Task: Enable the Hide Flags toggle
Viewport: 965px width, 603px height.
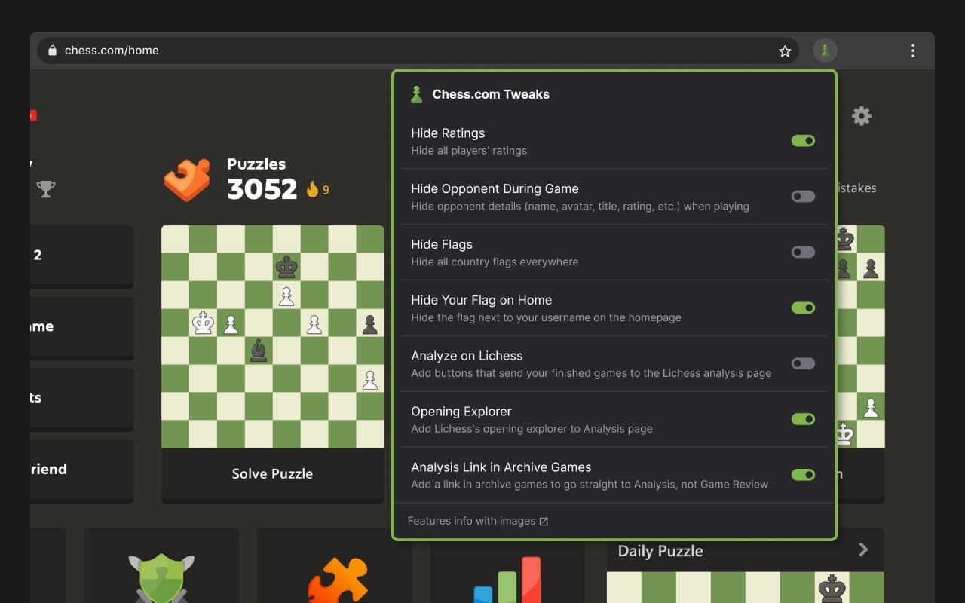Action: coord(803,253)
